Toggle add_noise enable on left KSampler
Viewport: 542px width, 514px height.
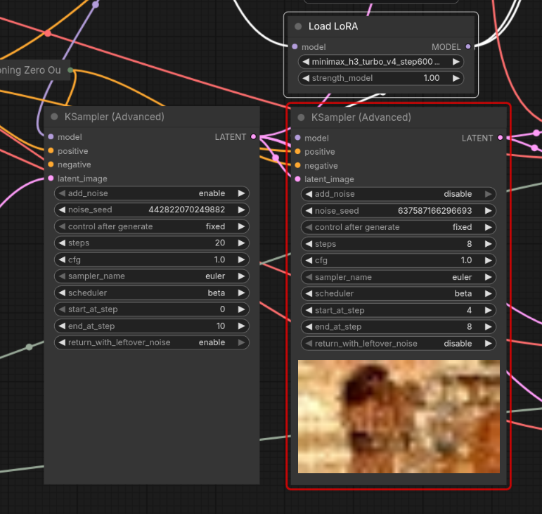(152, 193)
